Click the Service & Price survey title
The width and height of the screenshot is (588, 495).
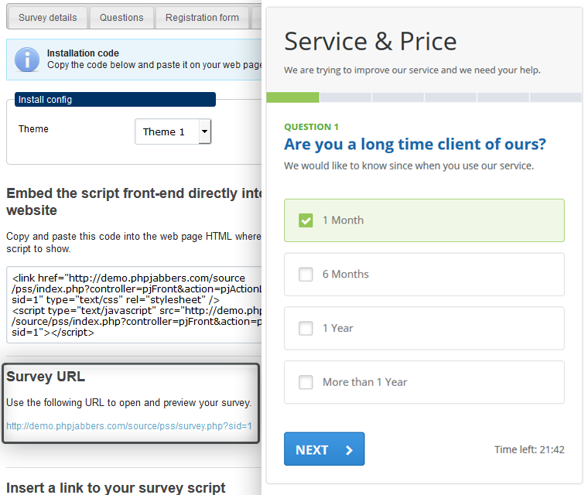pyautogui.click(x=370, y=41)
